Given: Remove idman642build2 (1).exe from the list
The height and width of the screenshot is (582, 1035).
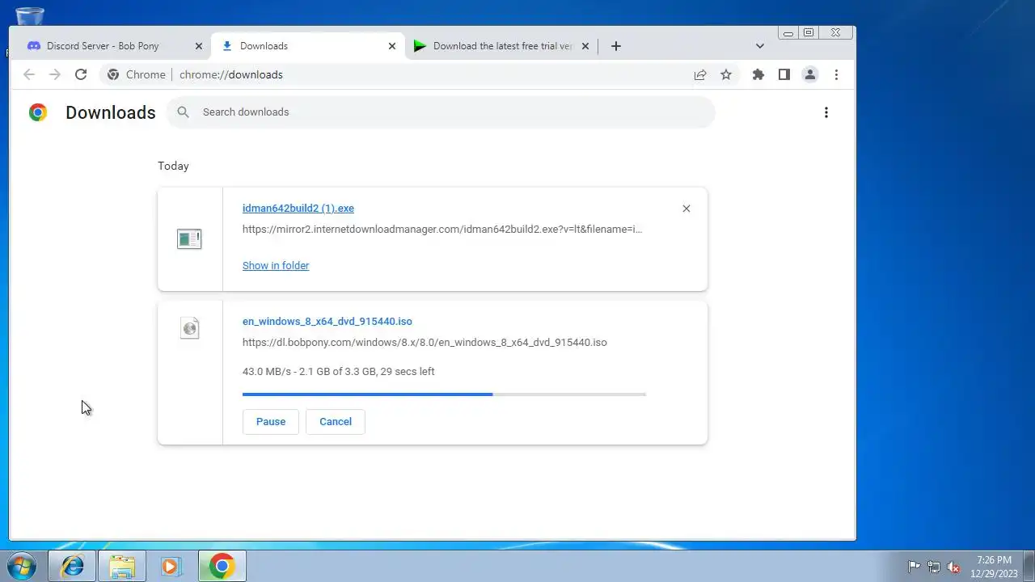Looking at the screenshot, I should click(686, 209).
